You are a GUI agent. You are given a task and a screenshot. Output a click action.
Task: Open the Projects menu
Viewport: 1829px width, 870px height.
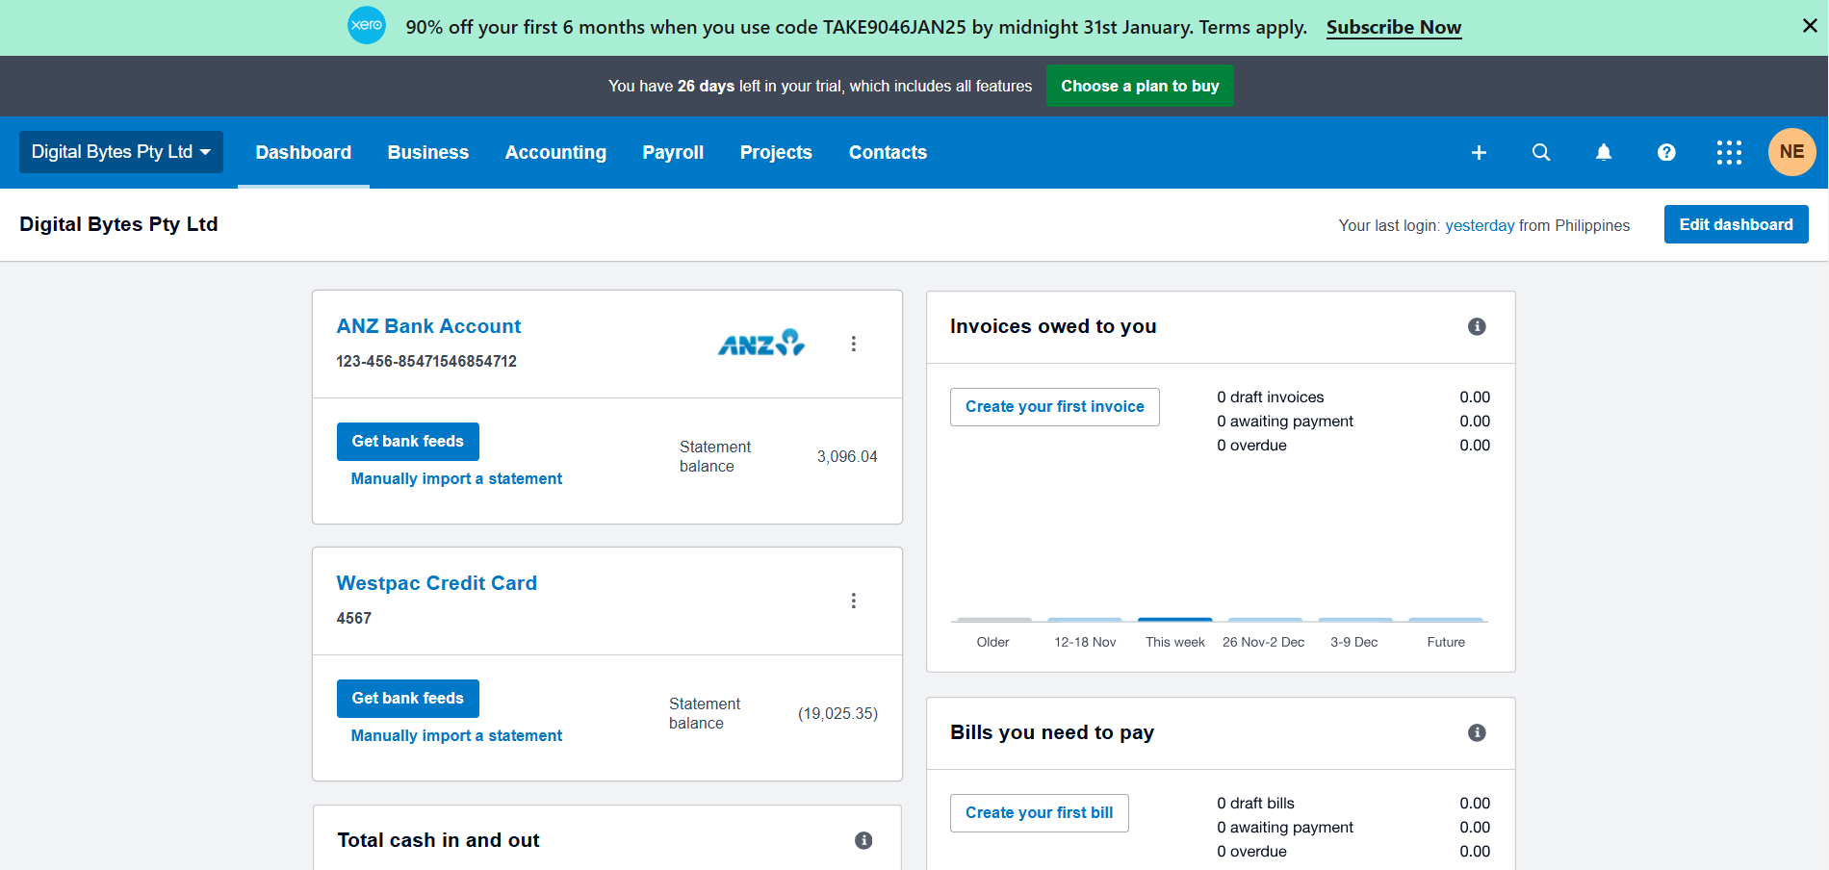click(776, 152)
